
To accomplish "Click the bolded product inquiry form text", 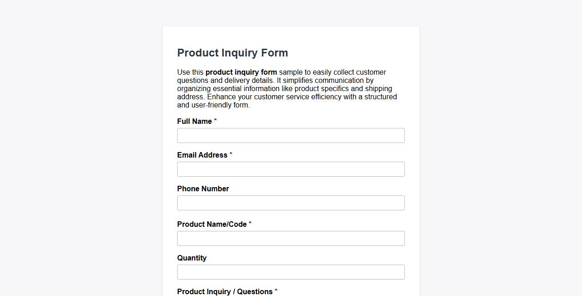I will [x=241, y=72].
